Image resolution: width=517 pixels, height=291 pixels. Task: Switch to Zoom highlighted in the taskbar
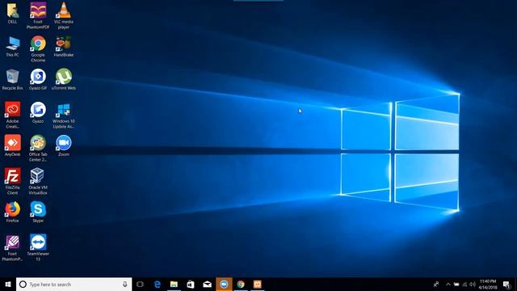coord(224,285)
